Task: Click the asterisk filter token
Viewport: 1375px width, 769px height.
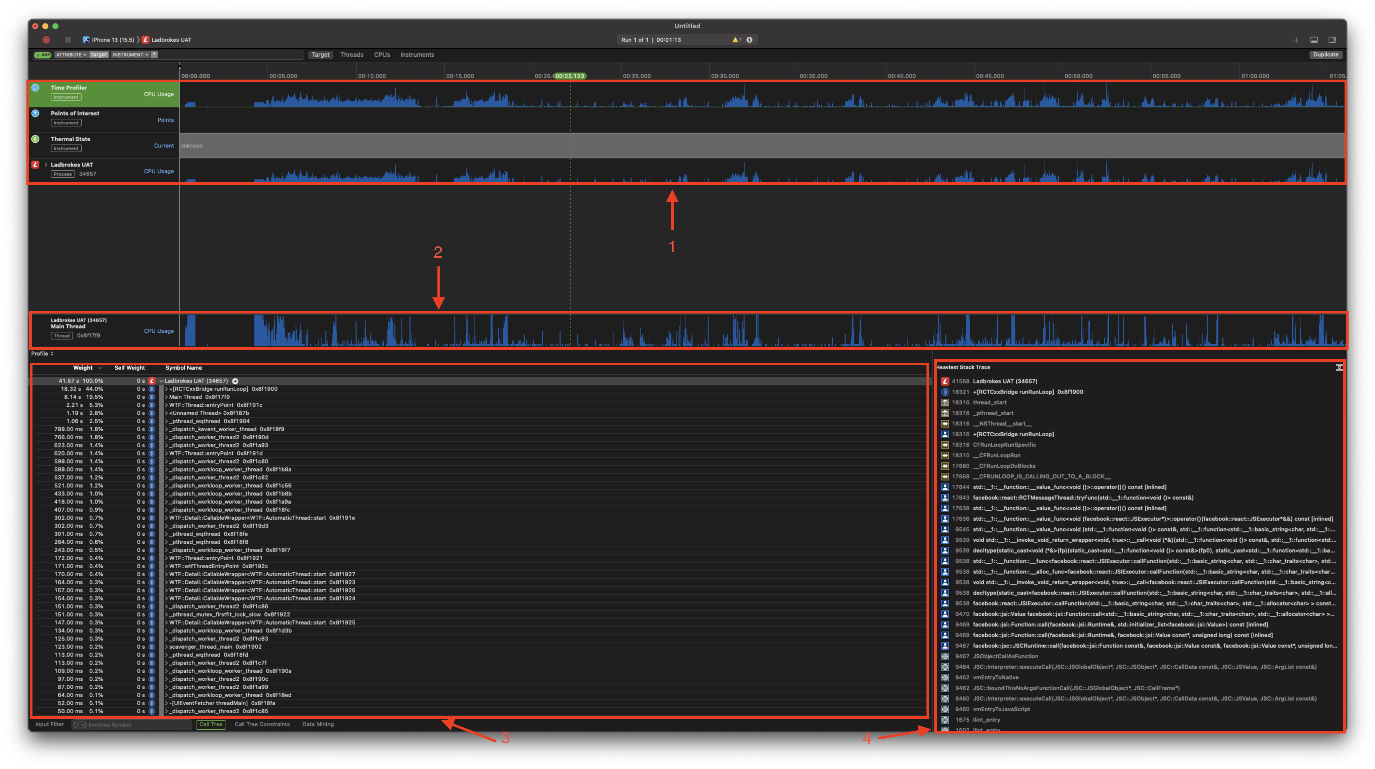Action: tap(154, 54)
